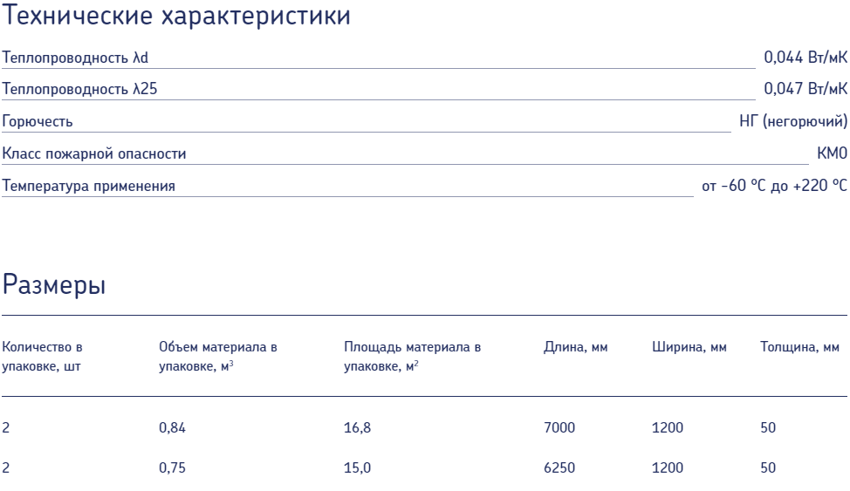Select the КМ0 fire class value
850x491 pixels.
833,153
